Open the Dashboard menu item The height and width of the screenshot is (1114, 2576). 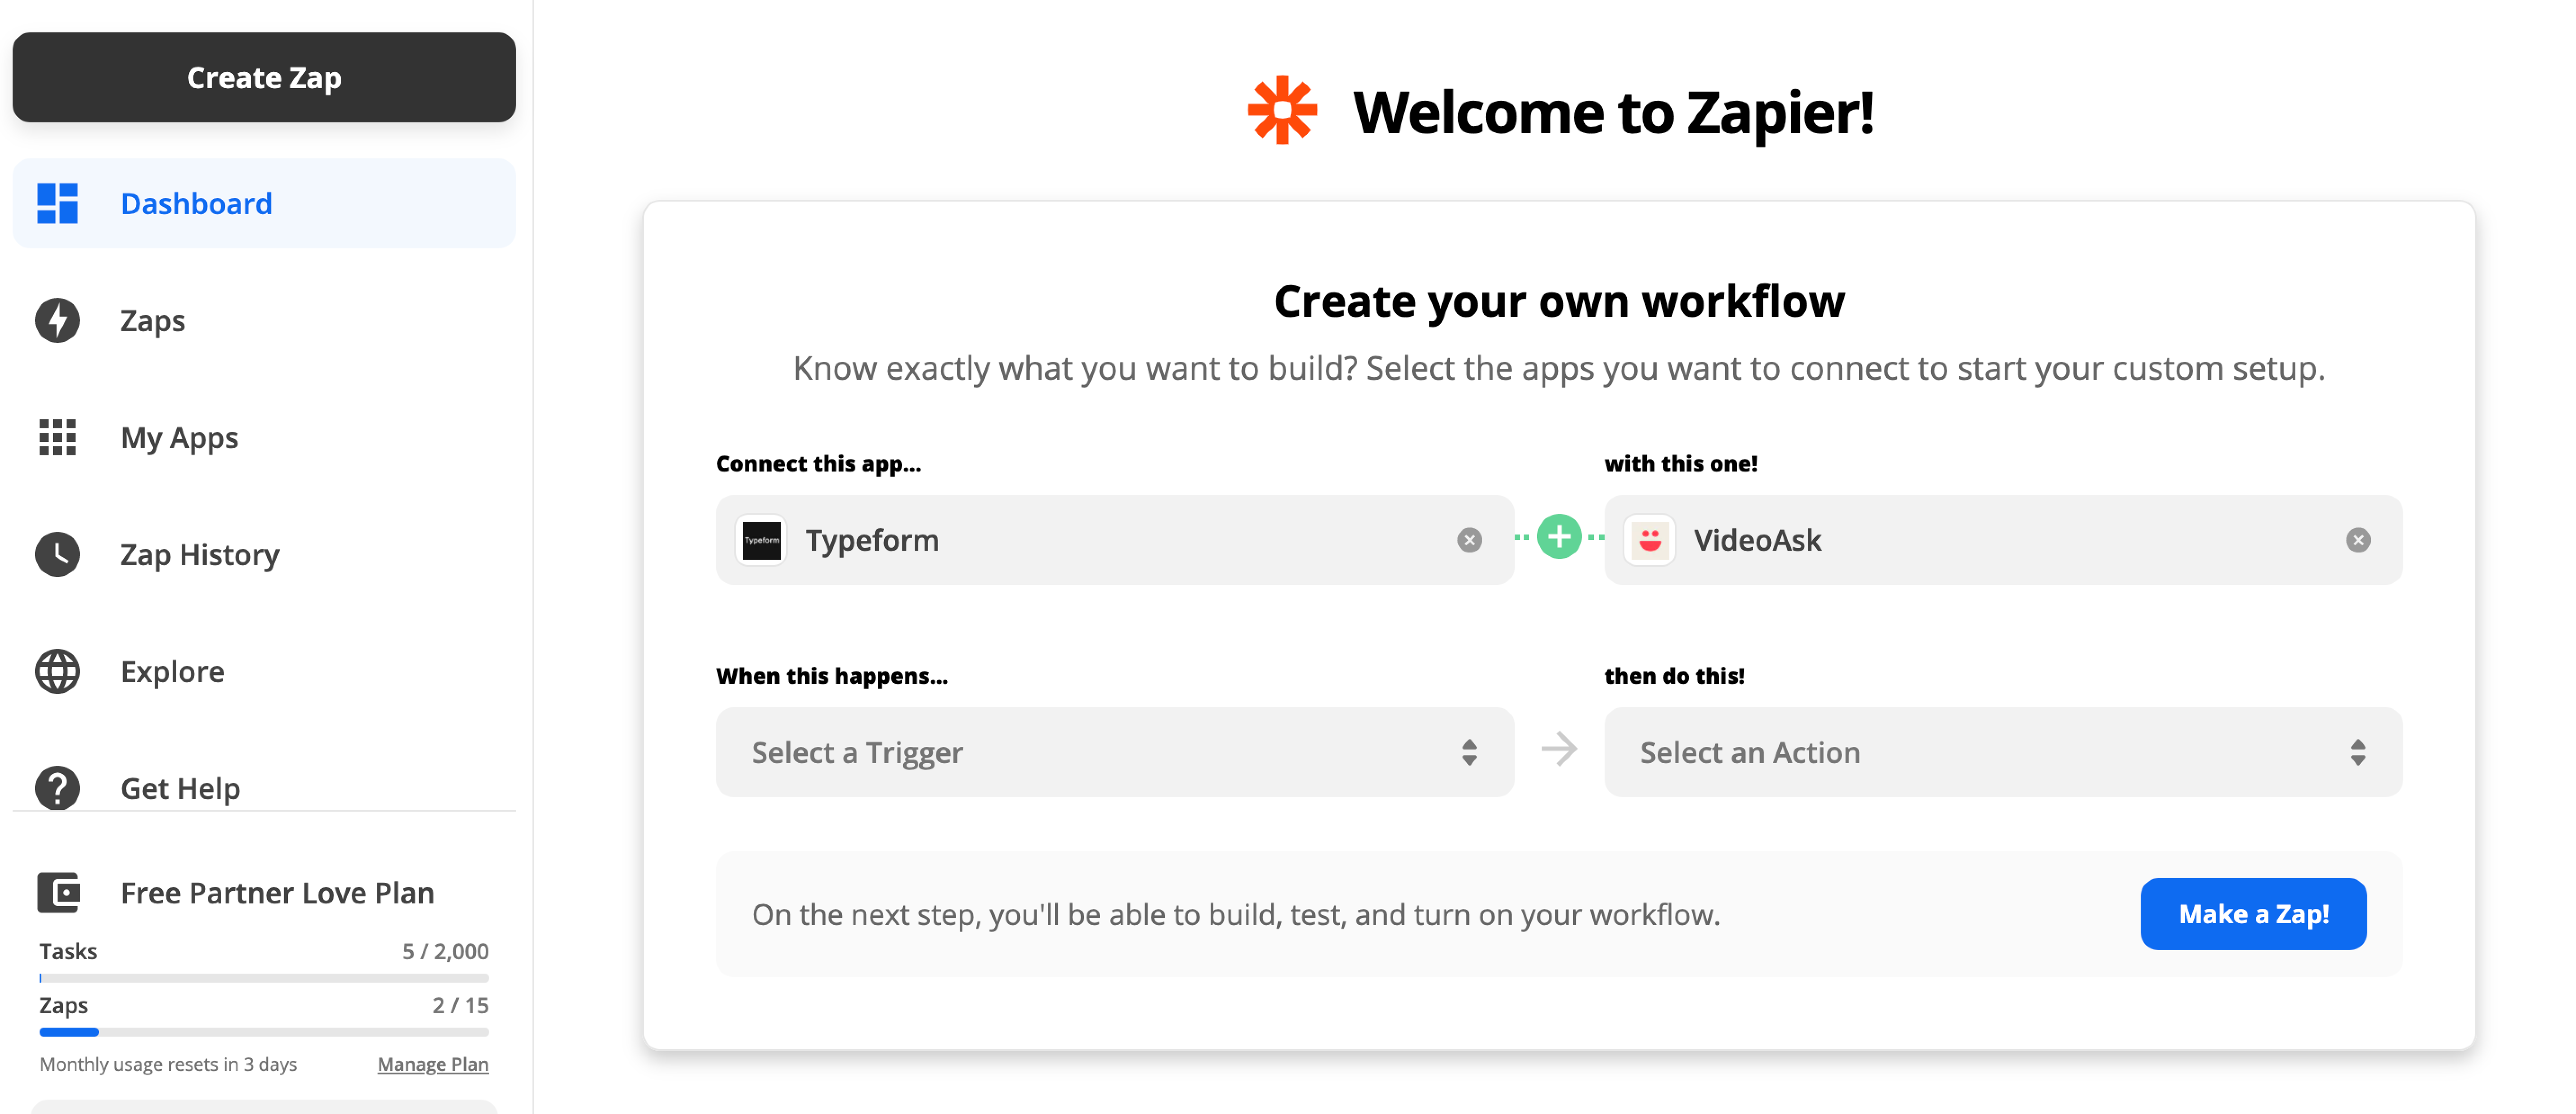pos(264,203)
